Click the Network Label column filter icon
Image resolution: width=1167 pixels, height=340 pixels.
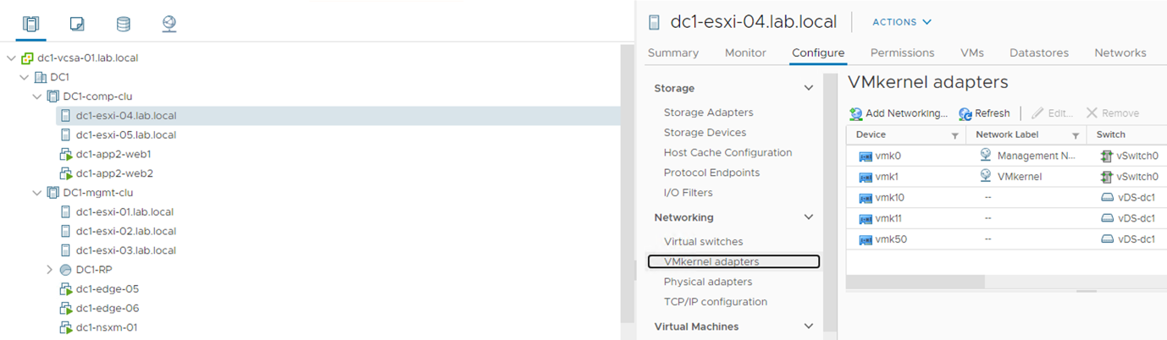click(1076, 135)
